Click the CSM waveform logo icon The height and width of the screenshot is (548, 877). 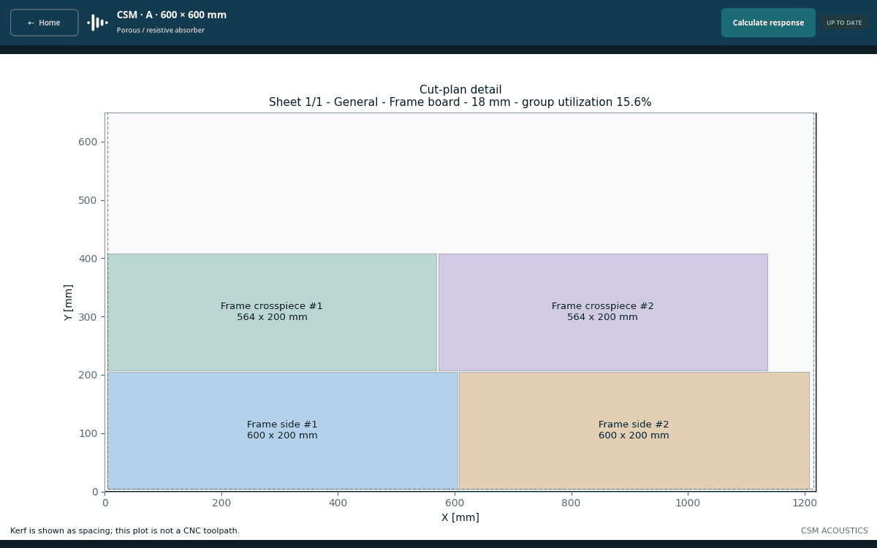point(97,23)
